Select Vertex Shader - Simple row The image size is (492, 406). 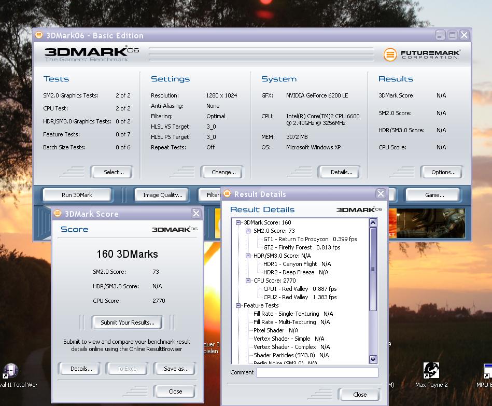(289, 339)
